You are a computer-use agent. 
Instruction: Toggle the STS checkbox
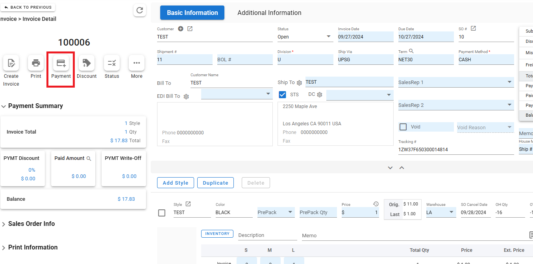[x=282, y=95]
